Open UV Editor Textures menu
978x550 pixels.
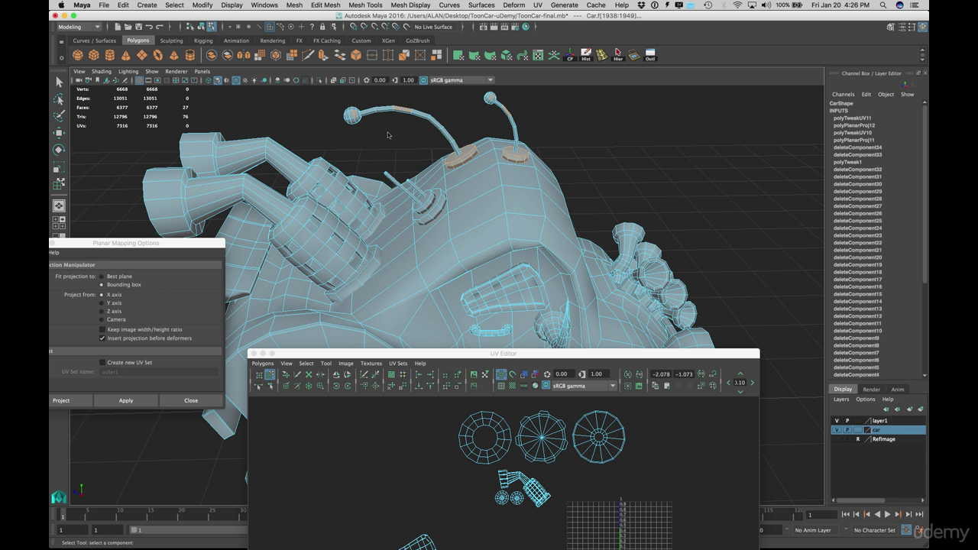tap(371, 364)
